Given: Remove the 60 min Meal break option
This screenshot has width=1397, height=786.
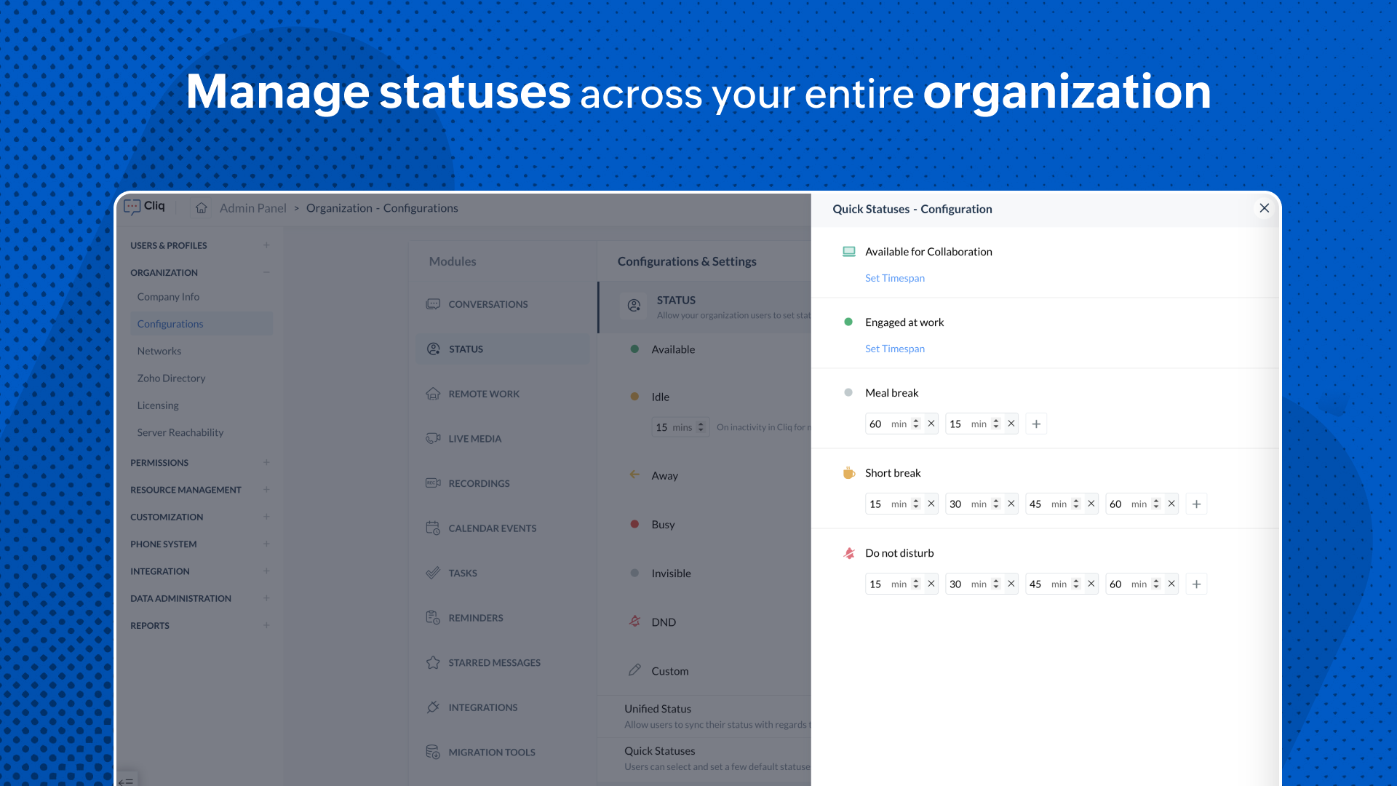Looking at the screenshot, I should pyautogui.click(x=931, y=424).
